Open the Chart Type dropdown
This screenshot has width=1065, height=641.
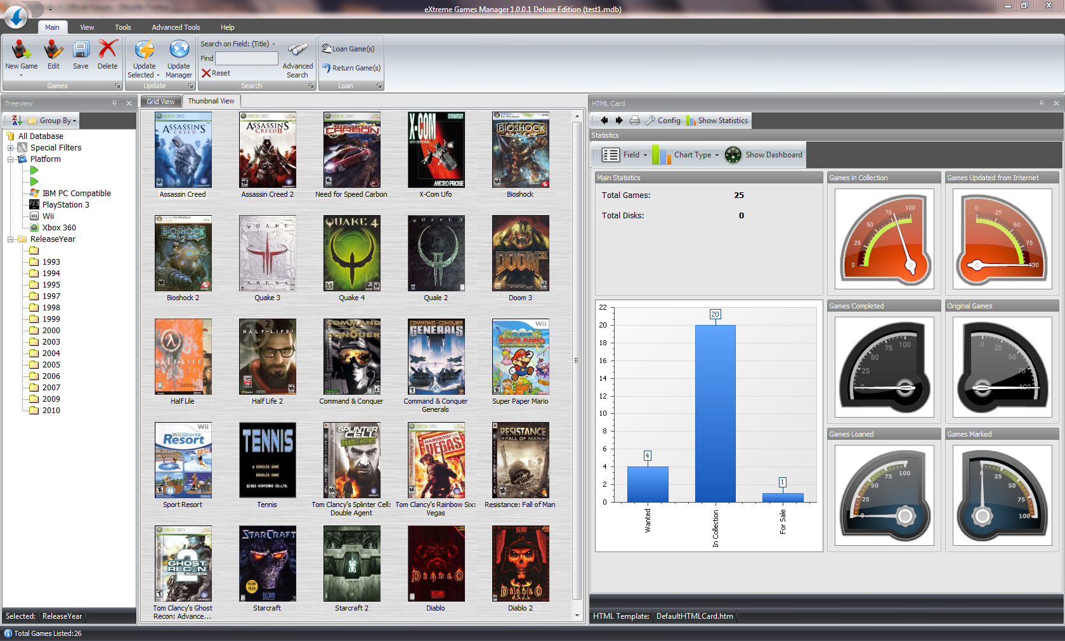coord(686,155)
